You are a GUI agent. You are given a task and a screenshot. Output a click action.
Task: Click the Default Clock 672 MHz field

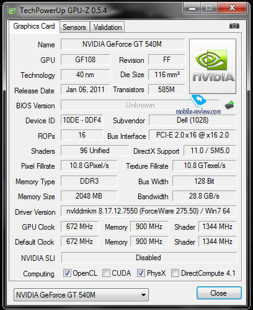pos(79,242)
